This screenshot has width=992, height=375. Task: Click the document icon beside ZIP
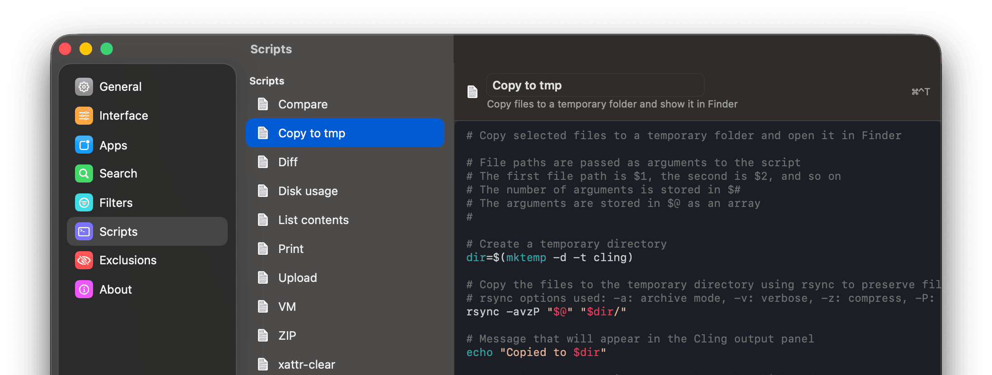tap(263, 335)
